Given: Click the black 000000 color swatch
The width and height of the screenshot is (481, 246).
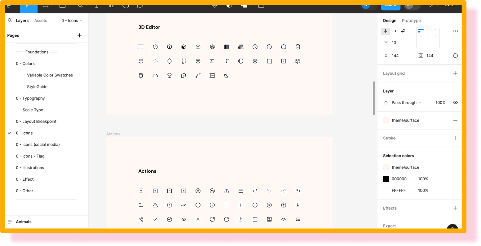Looking at the screenshot, I should 386,179.
